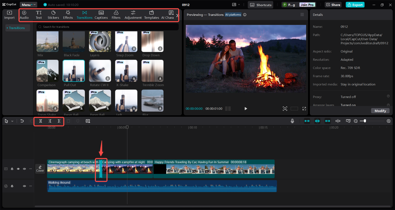Toggle auto snapping
Image resolution: width=395 pixels, height=210 pixels.
[x=317, y=121]
